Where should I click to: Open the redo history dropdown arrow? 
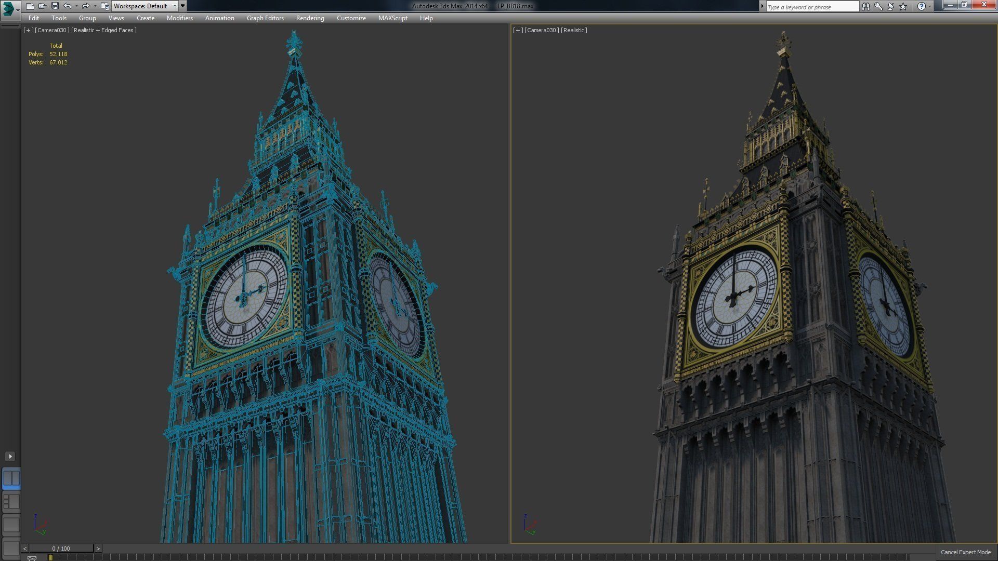[95, 6]
